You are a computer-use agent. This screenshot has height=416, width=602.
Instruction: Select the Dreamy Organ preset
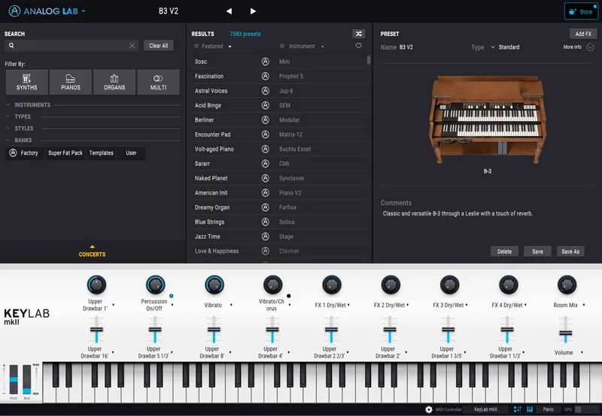point(279,207)
